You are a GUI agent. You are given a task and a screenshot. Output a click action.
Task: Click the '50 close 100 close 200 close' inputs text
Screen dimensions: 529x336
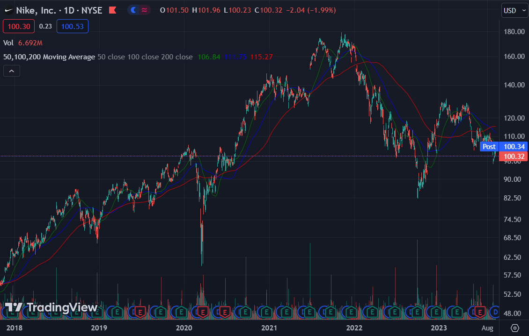pyautogui.click(x=145, y=57)
